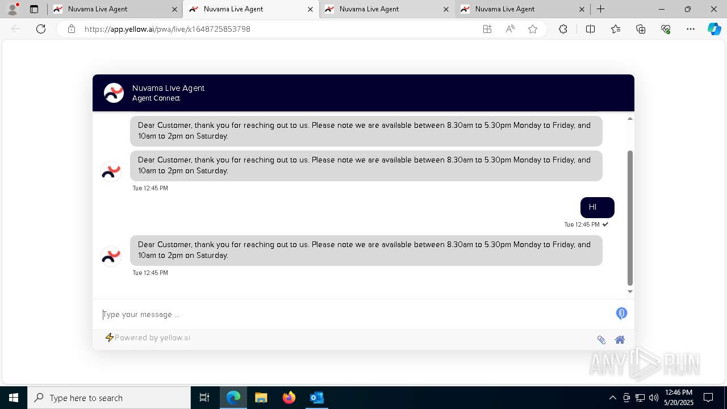The height and width of the screenshot is (409, 727).
Task: Click the Agent Connect subtitle
Action: pyautogui.click(x=156, y=98)
